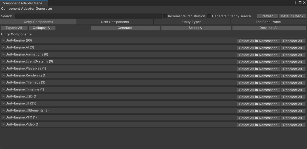
Task: Select All in Namespace for UnityEngine.Tilemaps
Action: (258, 83)
